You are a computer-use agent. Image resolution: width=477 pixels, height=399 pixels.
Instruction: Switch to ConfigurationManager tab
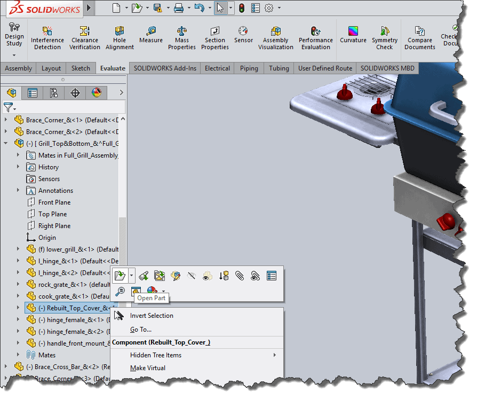(x=53, y=92)
